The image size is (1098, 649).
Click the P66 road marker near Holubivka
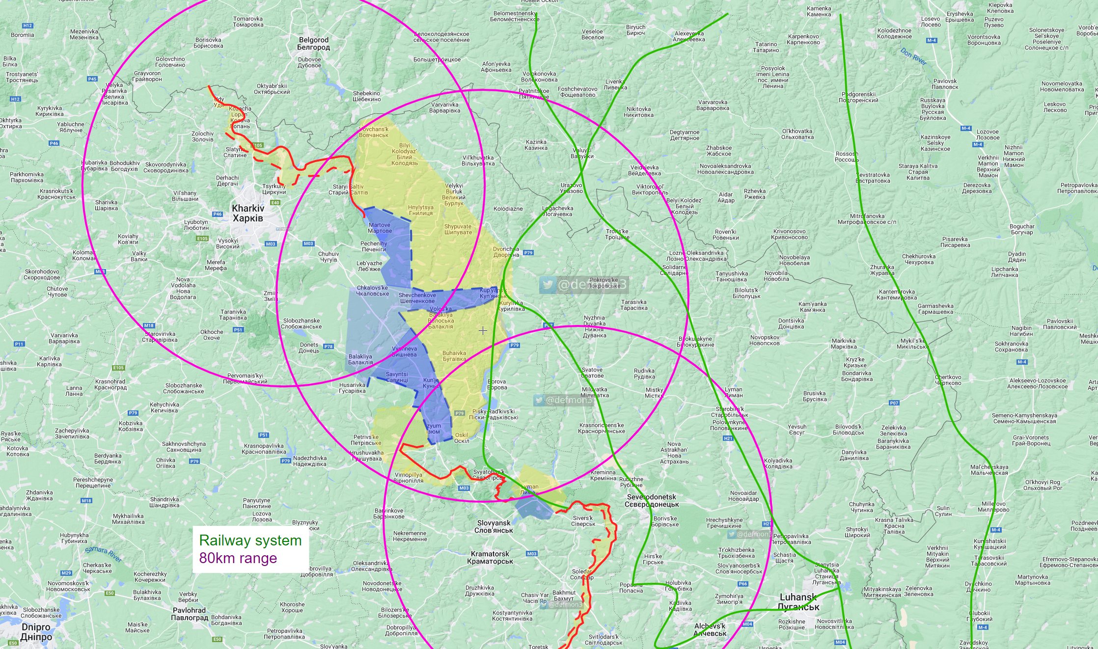click(x=743, y=584)
